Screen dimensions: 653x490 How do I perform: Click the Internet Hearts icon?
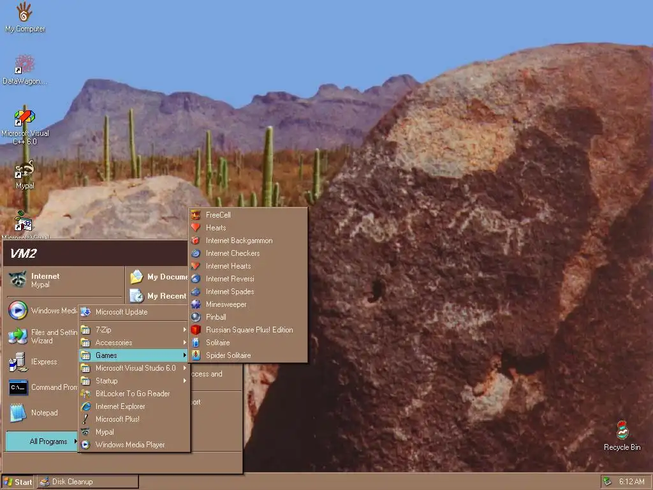pos(196,266)
